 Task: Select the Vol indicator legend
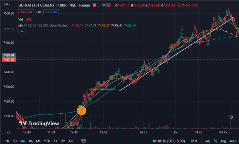point(21,20)
